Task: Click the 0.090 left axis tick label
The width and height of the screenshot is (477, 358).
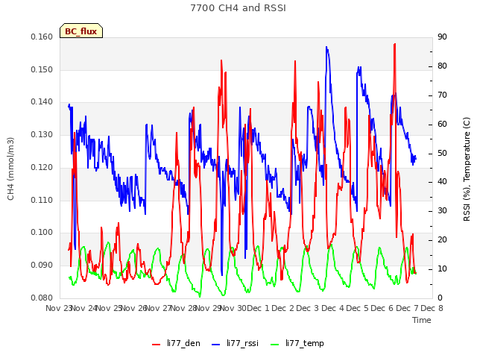Action: tap(42, 266)
